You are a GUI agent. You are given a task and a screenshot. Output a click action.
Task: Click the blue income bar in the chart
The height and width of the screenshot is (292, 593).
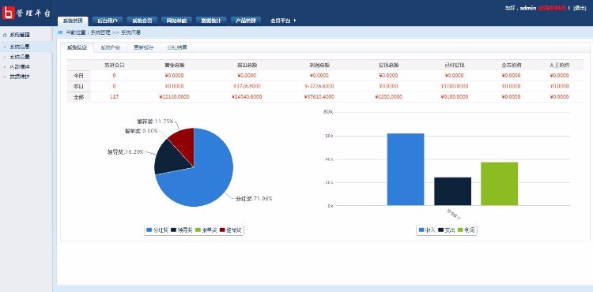point(406,170)
